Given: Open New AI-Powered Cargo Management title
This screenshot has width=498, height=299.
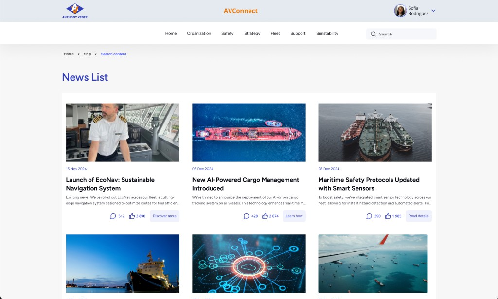Looking at the screenshot, I should (x=246, y=184).
